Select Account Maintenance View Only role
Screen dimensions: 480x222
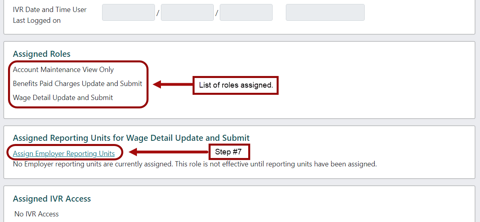pyautogui.click(x=63, y=70)
